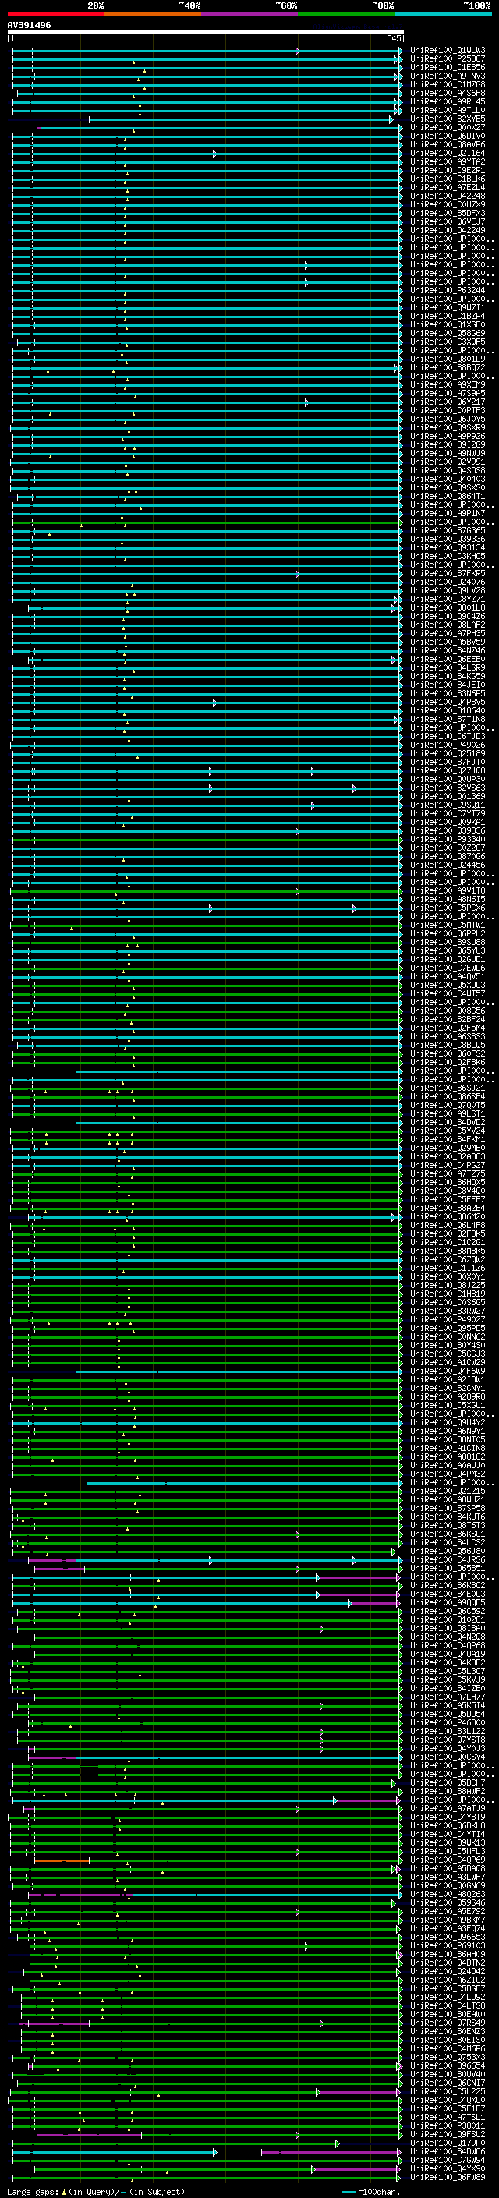
Task: Select the UniRef100_P63244 hit label
Action: coord(447,291)
